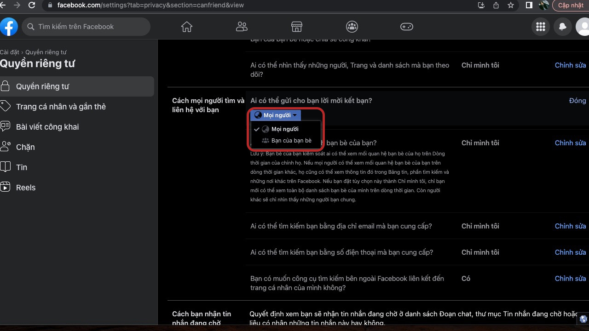Open the Groups icon in top bar

coord(352,27)
